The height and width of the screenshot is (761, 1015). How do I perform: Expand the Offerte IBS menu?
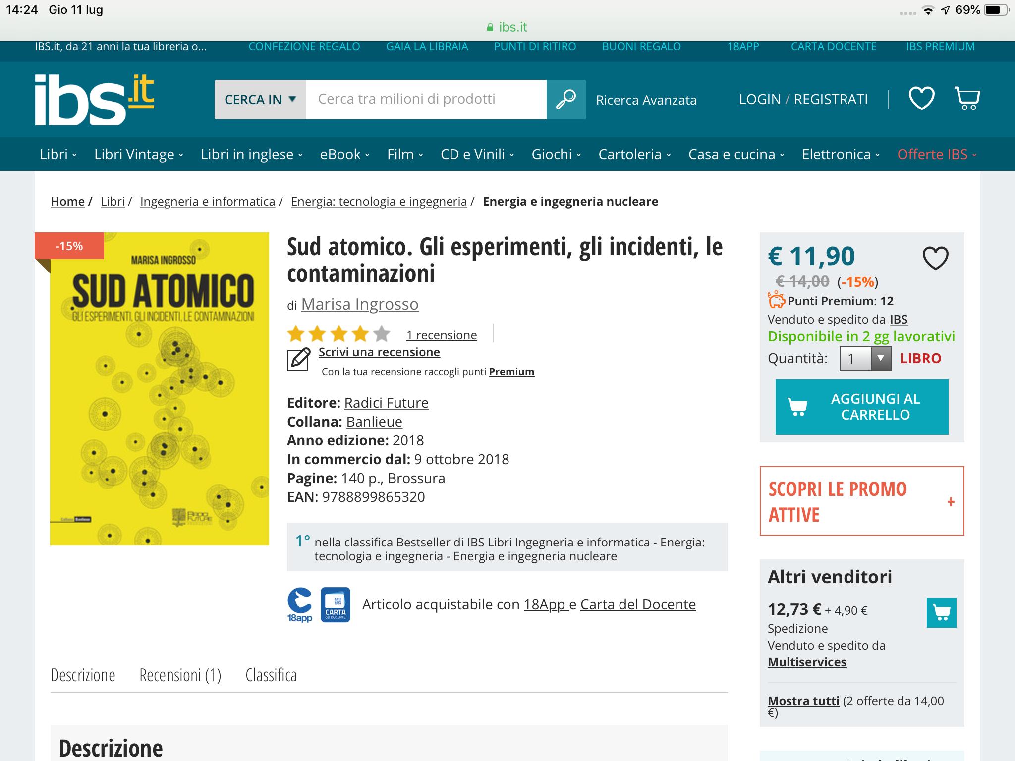coord(937,154)
